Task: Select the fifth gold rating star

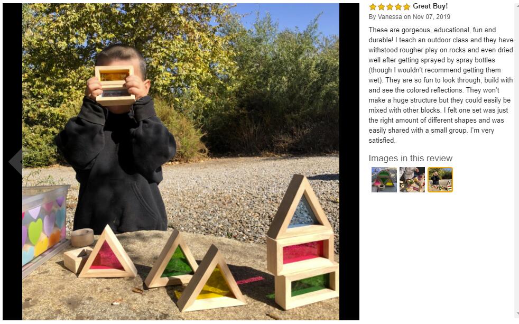Action: (x=406, y=7)
